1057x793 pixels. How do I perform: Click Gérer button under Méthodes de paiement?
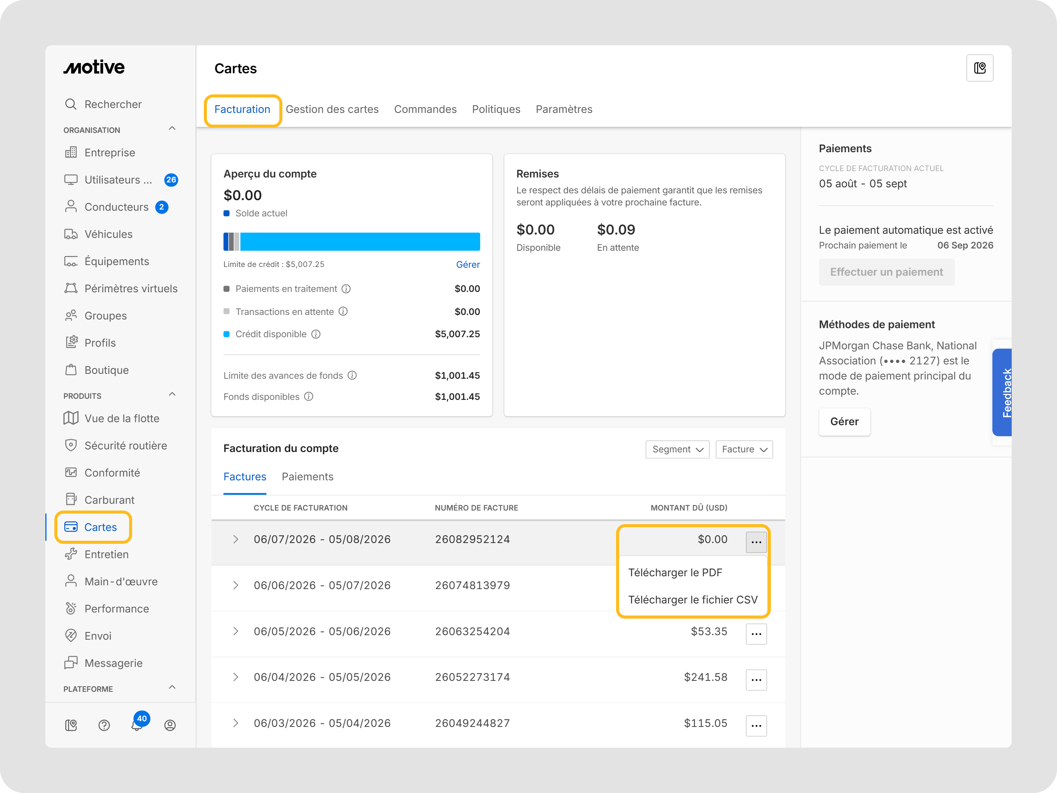844,421
